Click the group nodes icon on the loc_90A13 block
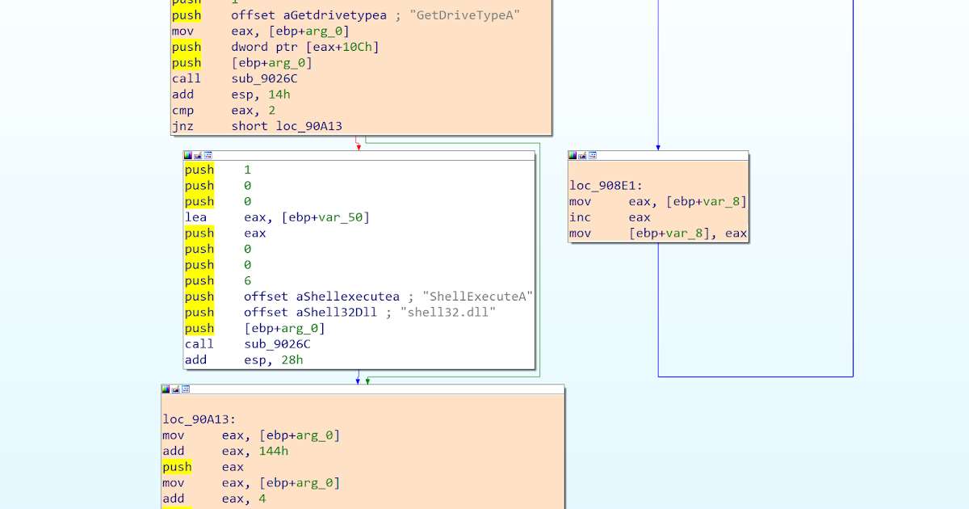Image resolution: width=969 pixels, height=509 pixels. (x=185, y=389)
